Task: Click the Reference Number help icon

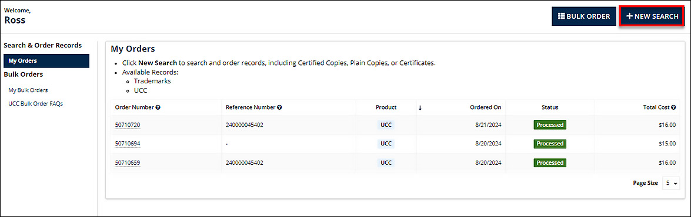Action: 280,107
